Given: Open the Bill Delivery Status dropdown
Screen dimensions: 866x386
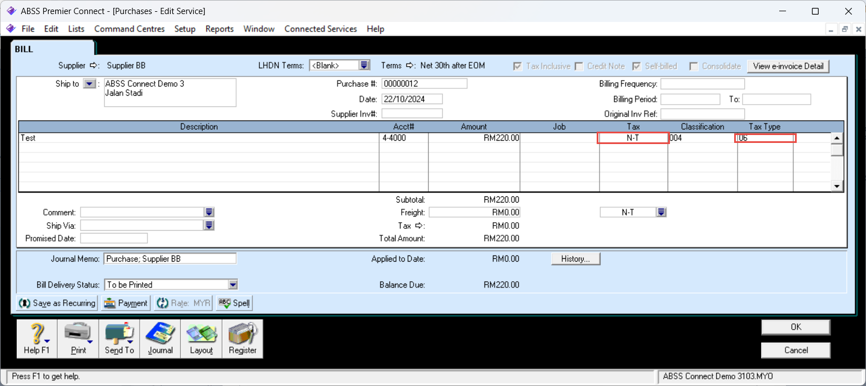Looking at the screenshot, I should coord(233,285).
